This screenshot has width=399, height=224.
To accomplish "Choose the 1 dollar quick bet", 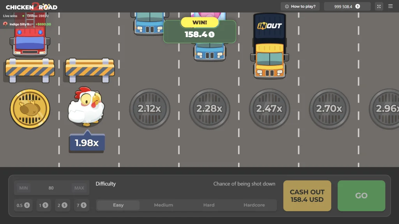I will (44, 205).
